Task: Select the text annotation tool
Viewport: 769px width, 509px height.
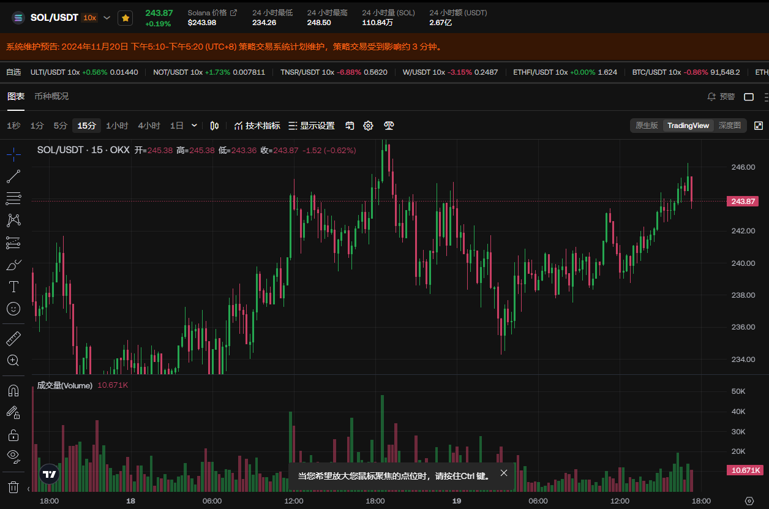Action: pyautogui.click(x=13, y=287)
